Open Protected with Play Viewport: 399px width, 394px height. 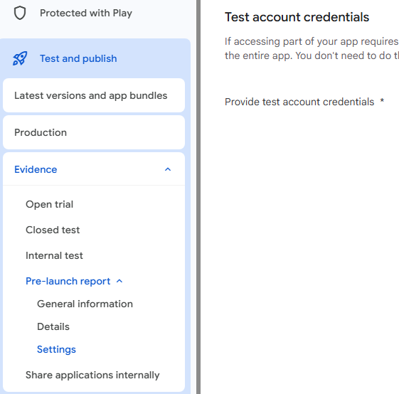pyautogui.click(x=86, y=13)
